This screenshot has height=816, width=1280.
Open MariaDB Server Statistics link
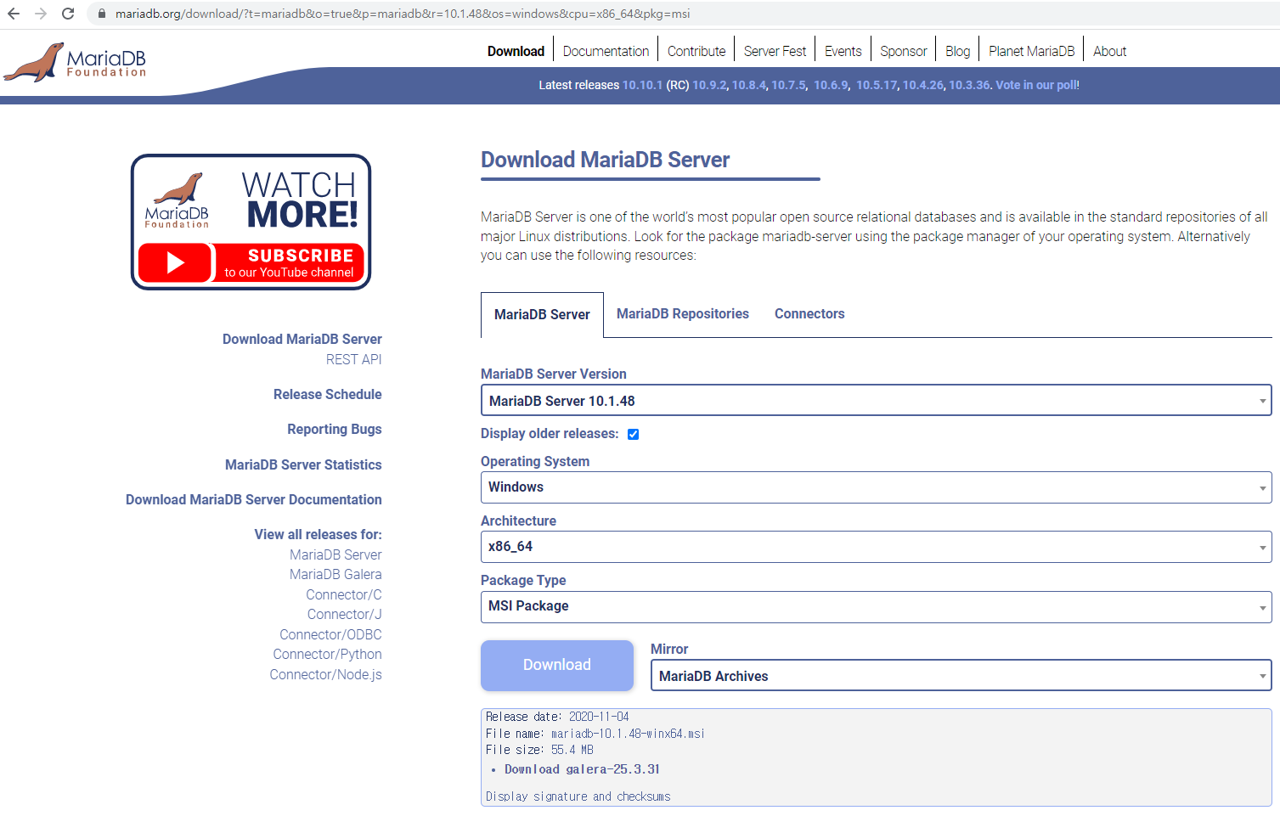coord(303,464)
